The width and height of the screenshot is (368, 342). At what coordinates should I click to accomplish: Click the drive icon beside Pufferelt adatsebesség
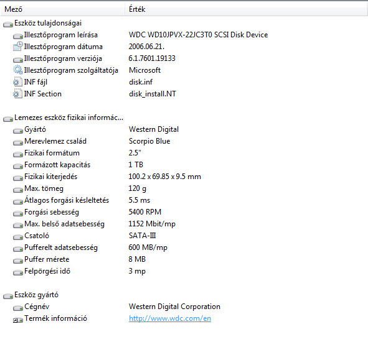click(x=18, y=249)
